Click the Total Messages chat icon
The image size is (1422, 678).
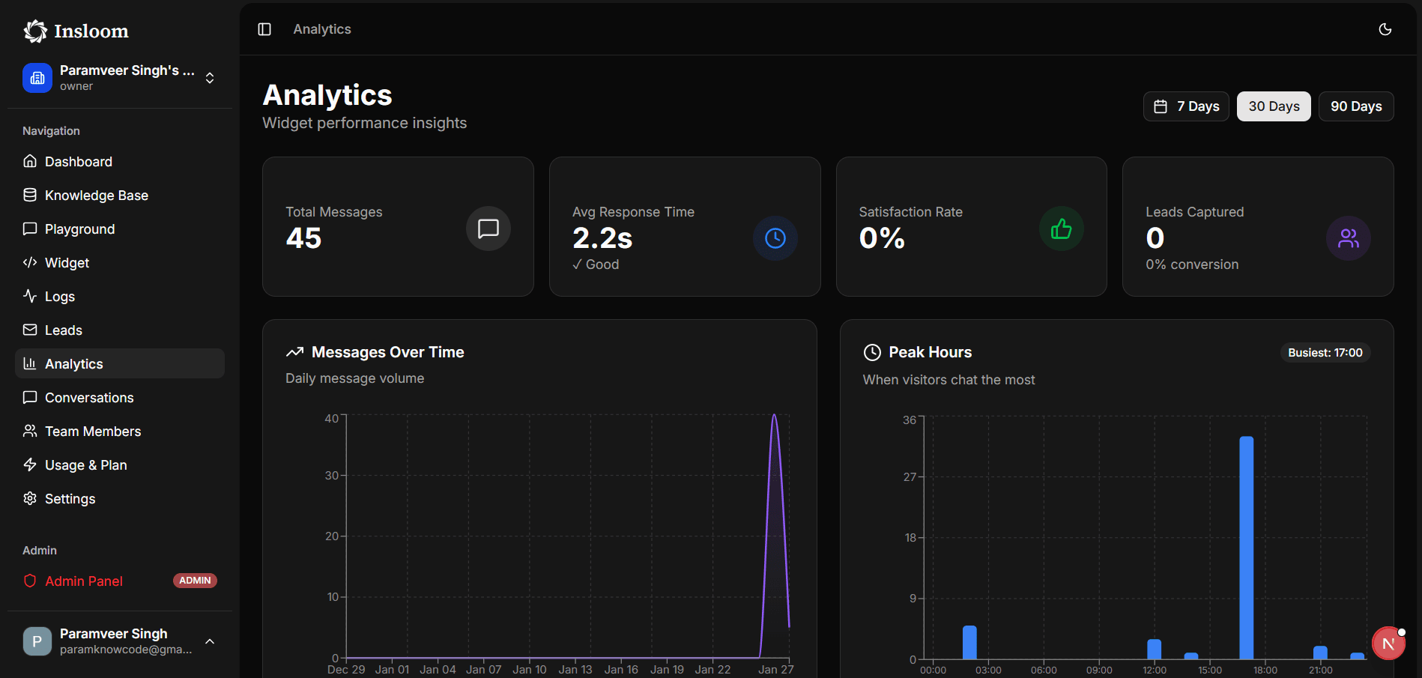(488, 228)
